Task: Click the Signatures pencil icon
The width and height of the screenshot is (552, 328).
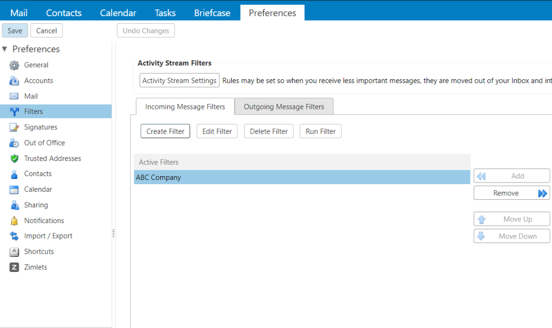Action: (15, 128)
